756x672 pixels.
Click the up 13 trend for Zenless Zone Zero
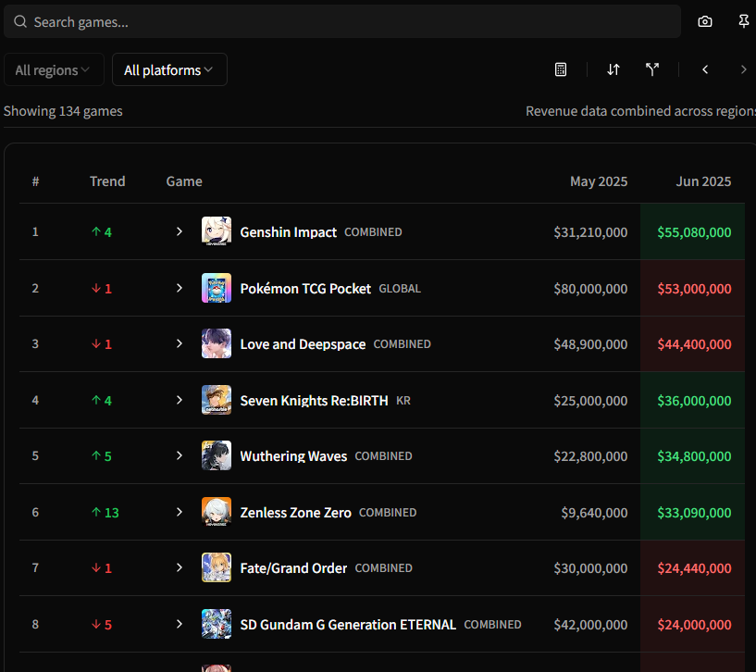coord(105,512)
